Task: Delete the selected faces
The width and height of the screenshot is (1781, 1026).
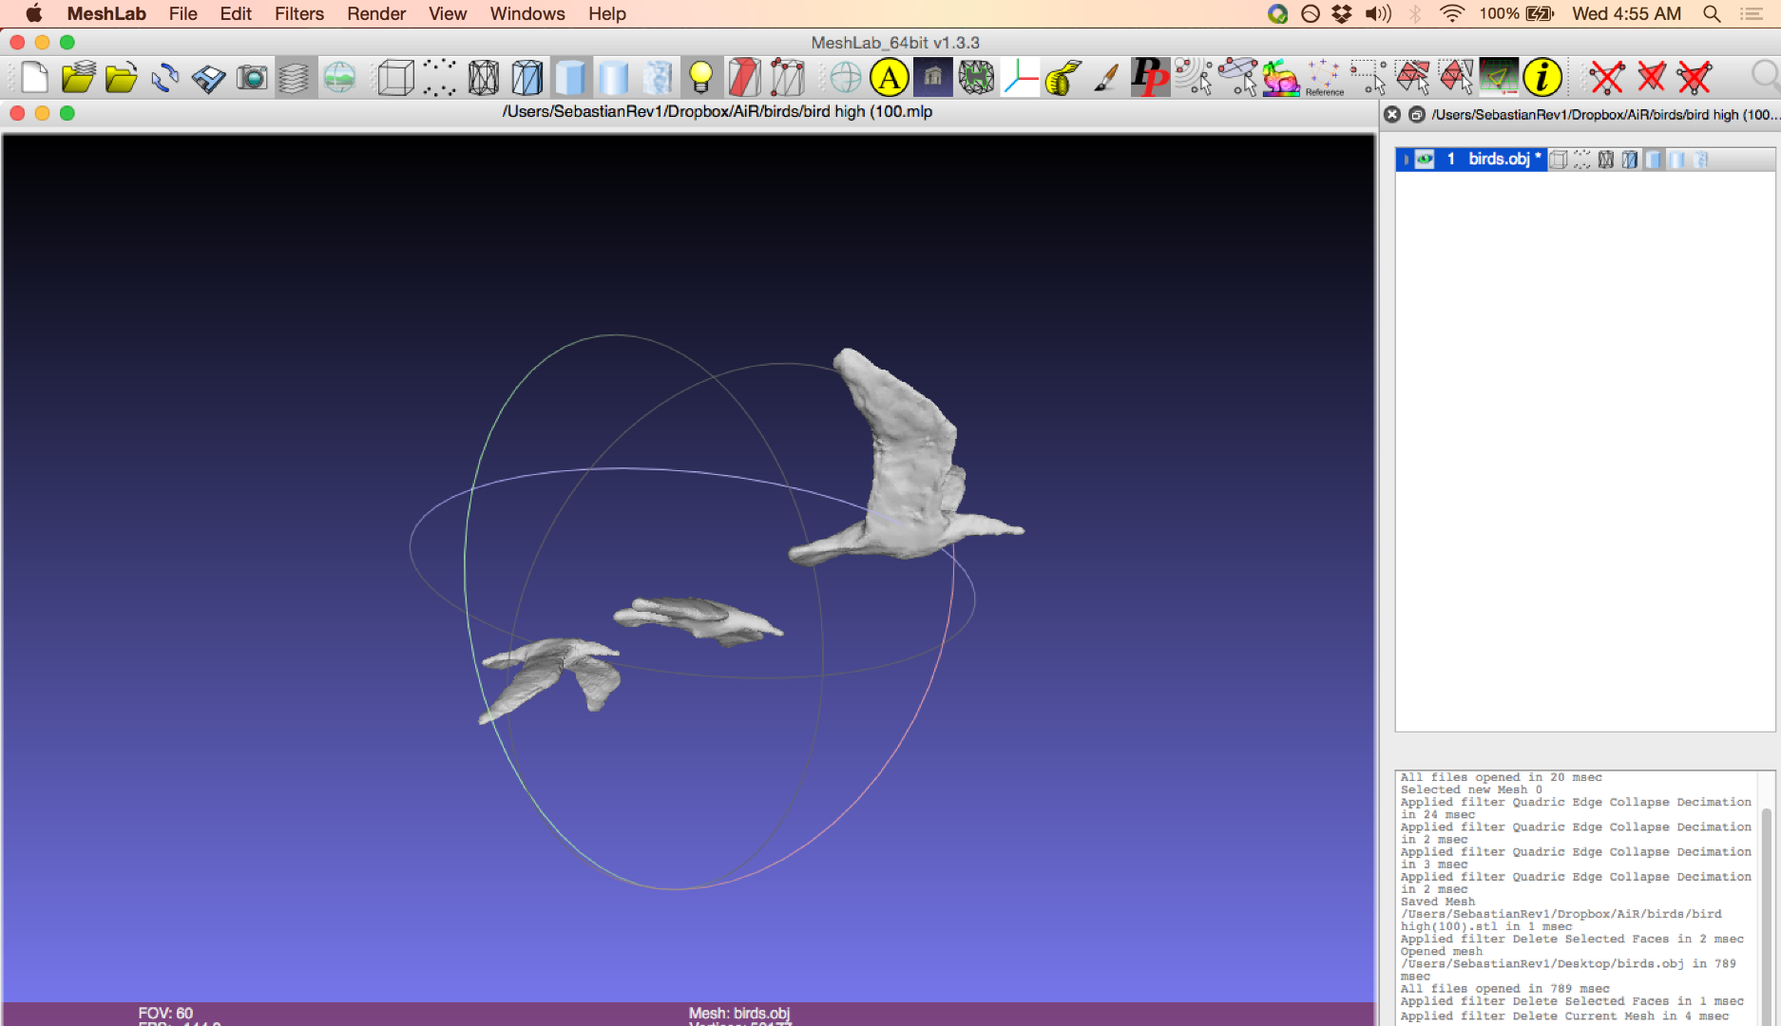Action: pyautogui.click(x=1651, y=77)
